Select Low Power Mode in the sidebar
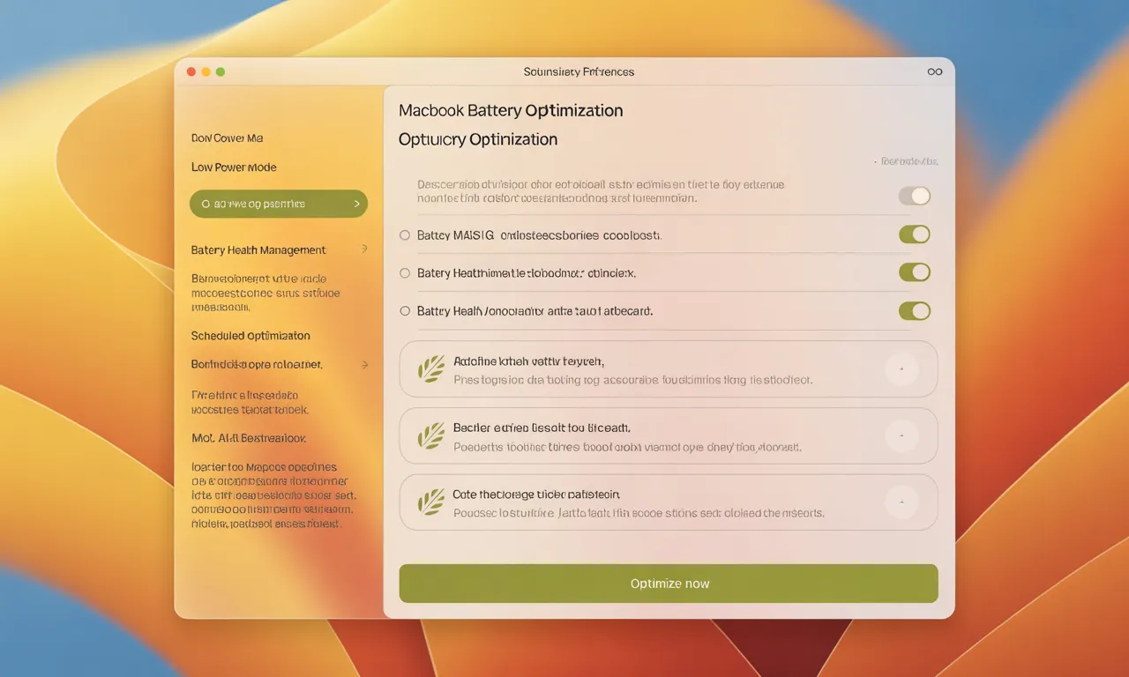The width and height of the screenshot is (1129, 677). (x=234, y=167)
